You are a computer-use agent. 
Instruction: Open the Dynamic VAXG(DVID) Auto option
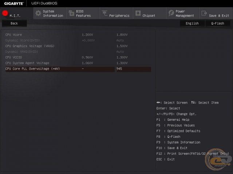(120, 52)
